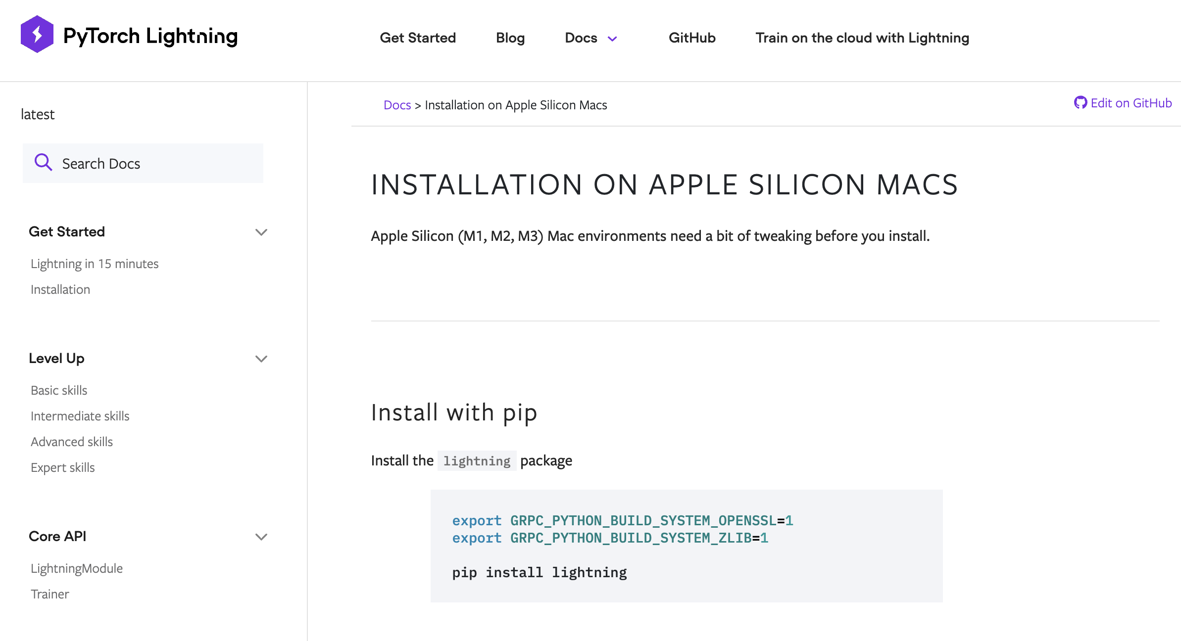Collapse the Get Started sidebar section
Image resolution: width=1181 pixels, height=641 pixels.
(261, 232)
